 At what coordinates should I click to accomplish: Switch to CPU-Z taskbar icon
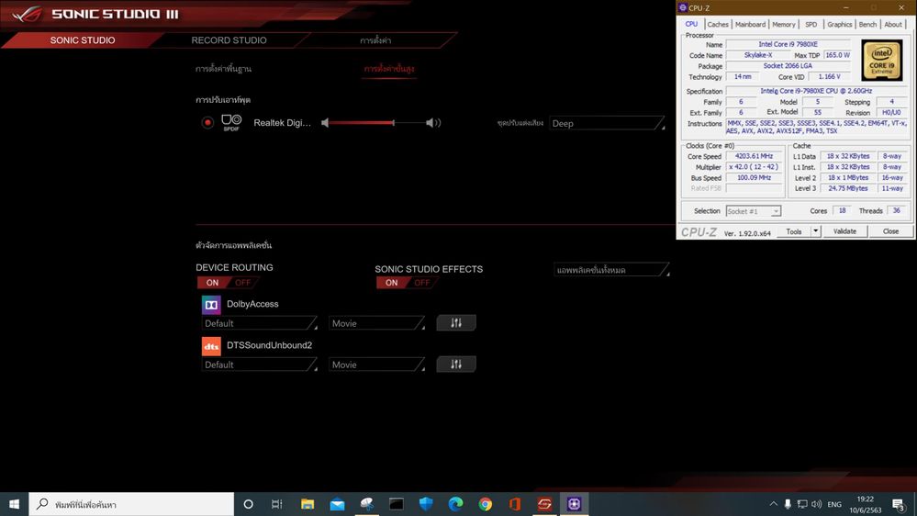pos(574,504)
